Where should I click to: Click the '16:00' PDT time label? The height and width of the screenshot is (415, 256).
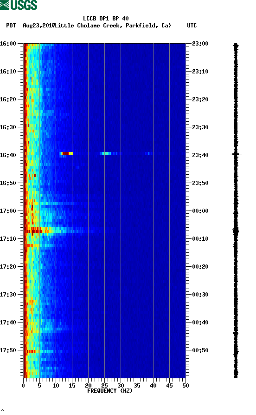coord(8,43)
